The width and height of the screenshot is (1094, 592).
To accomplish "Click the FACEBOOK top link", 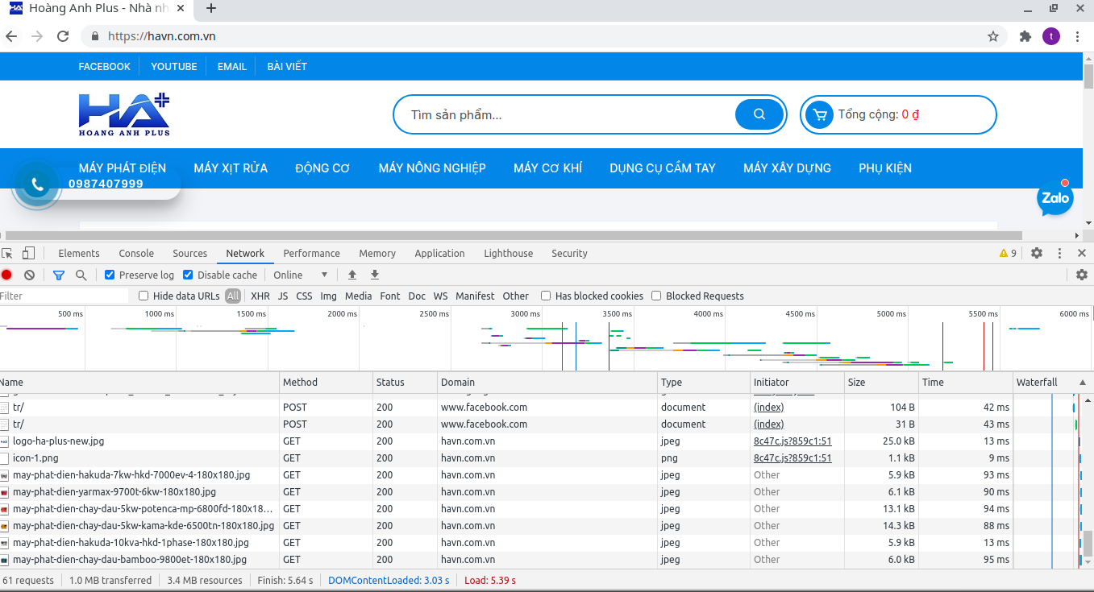I will [104, 66].
